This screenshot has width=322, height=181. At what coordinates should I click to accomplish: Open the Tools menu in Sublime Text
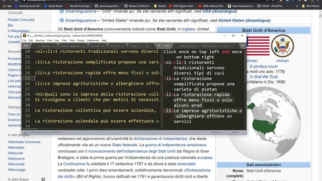pos(72,40)
